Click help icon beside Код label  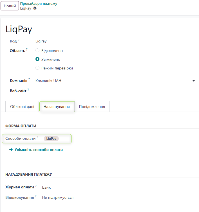coord(19,40)
